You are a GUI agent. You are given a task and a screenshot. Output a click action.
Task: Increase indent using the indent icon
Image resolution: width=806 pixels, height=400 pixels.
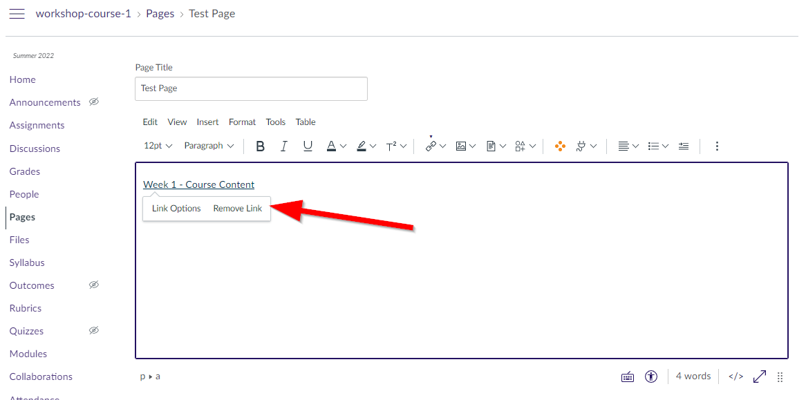pos(683,146)
